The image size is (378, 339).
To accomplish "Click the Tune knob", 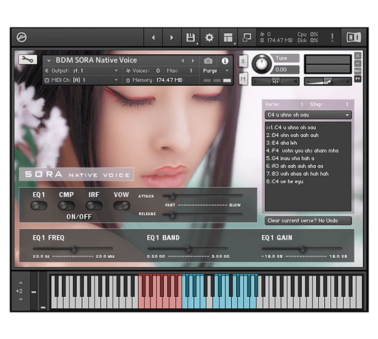I will point(261,64).
